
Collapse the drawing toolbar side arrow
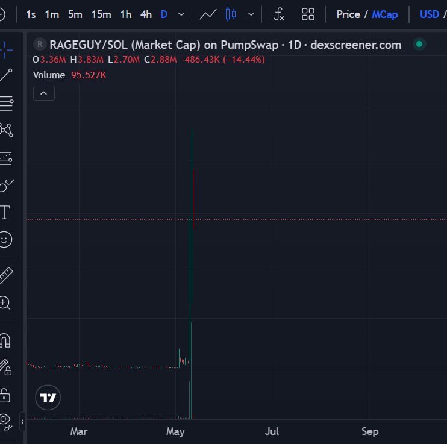(x=22, y=422)
